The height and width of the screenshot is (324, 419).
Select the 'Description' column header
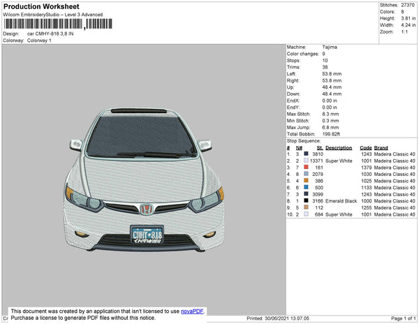pos(339,148)
